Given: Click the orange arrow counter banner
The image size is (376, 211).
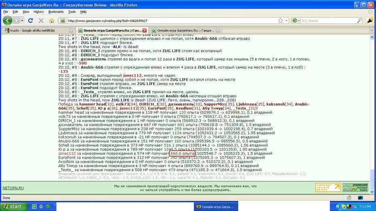Looking at the screenshot, I should pyautogui.click(x=328, y=188).
